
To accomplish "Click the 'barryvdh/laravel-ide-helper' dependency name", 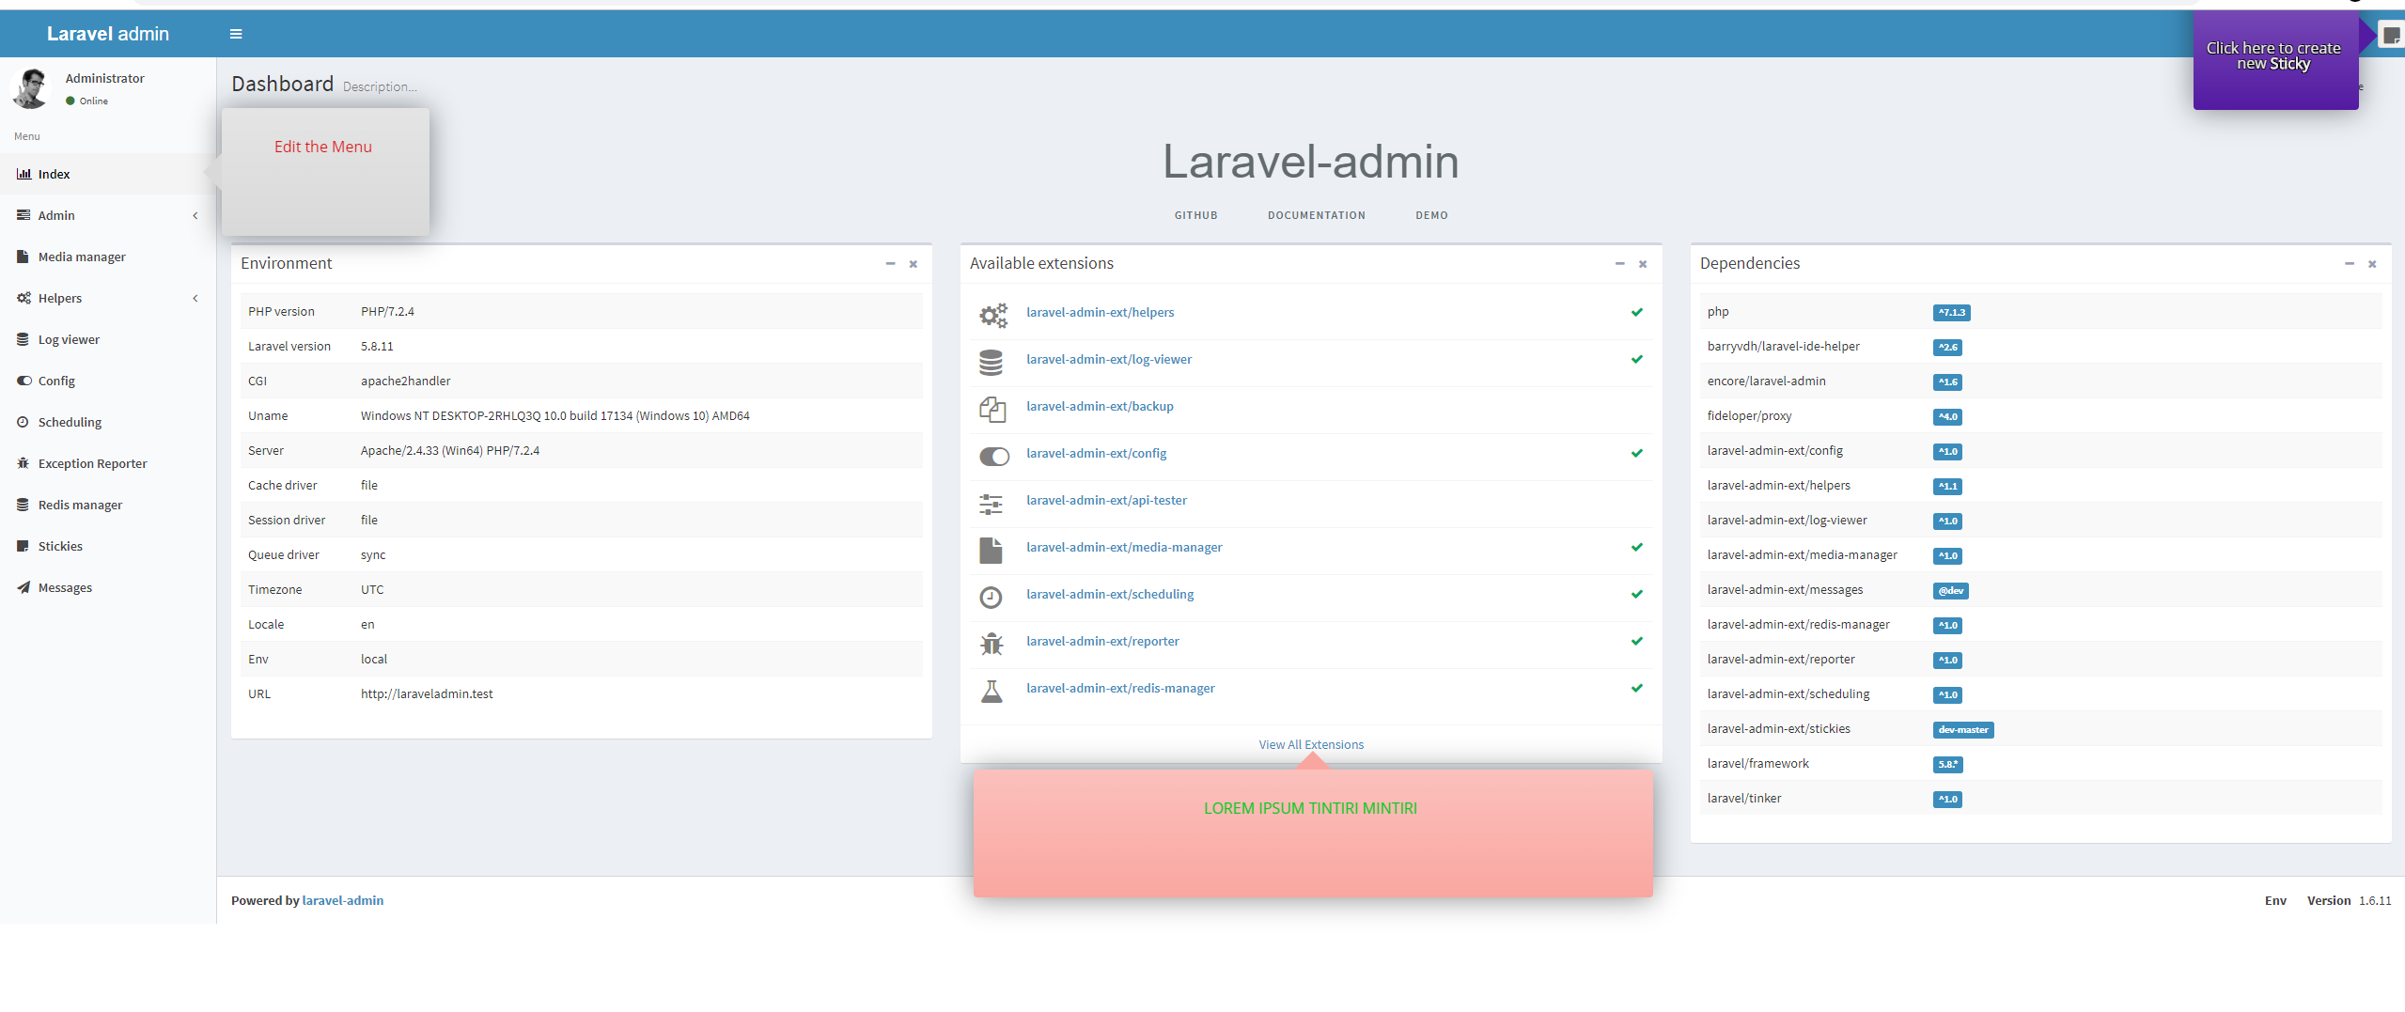I will (1783, 346).
